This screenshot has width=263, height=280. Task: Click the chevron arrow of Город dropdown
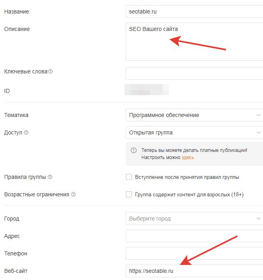(x=258, y=219)
